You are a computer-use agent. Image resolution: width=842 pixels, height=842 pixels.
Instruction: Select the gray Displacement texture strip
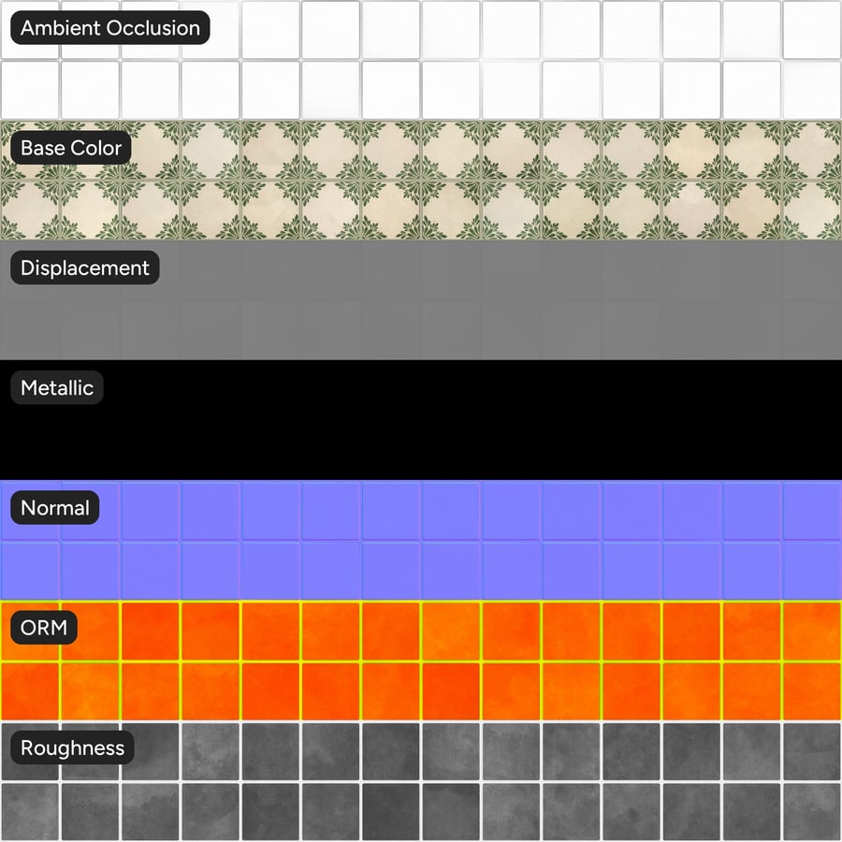pos(421,300)
